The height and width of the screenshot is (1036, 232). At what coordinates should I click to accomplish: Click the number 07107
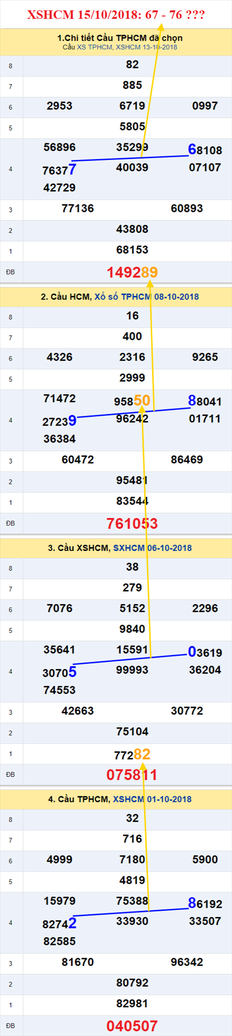pos(205,168)
